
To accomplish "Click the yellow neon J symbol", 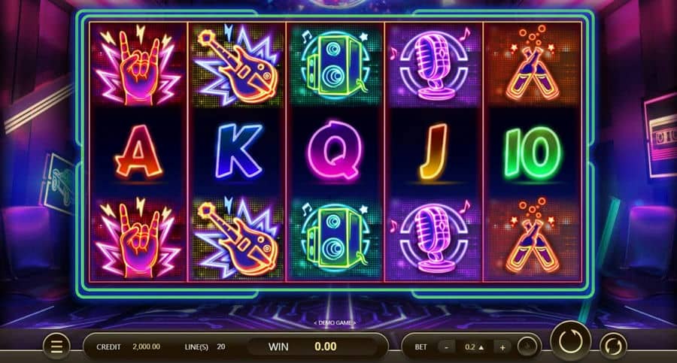I will [x=434, y=152].
